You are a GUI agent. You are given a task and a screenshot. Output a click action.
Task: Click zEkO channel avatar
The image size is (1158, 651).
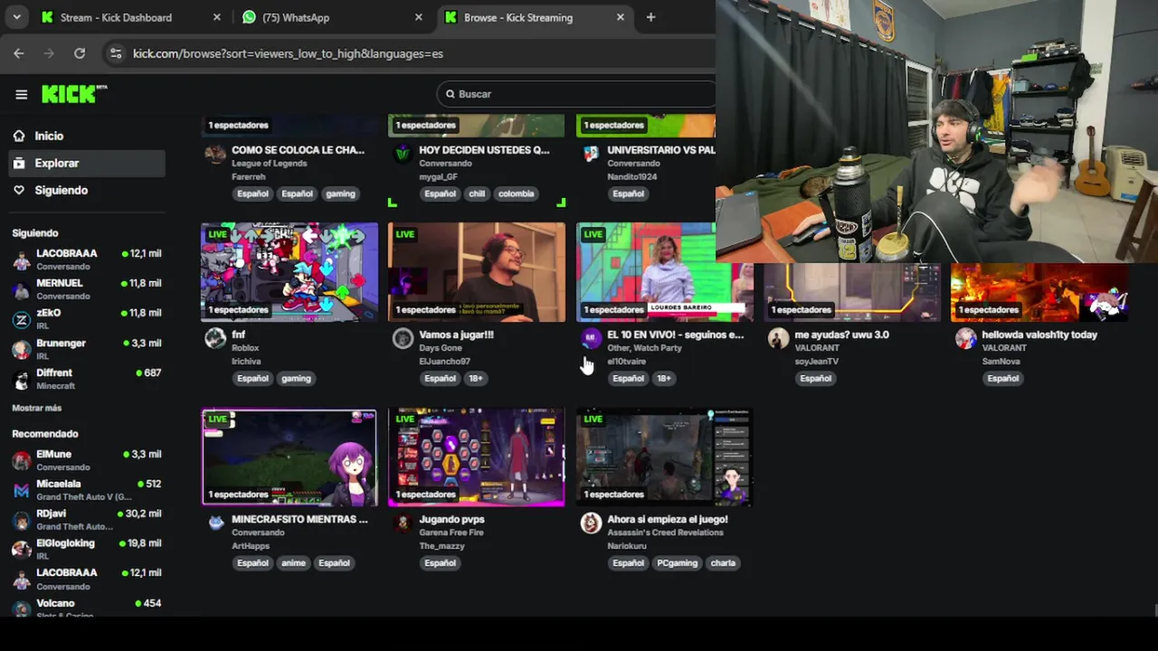pos(22,320)
